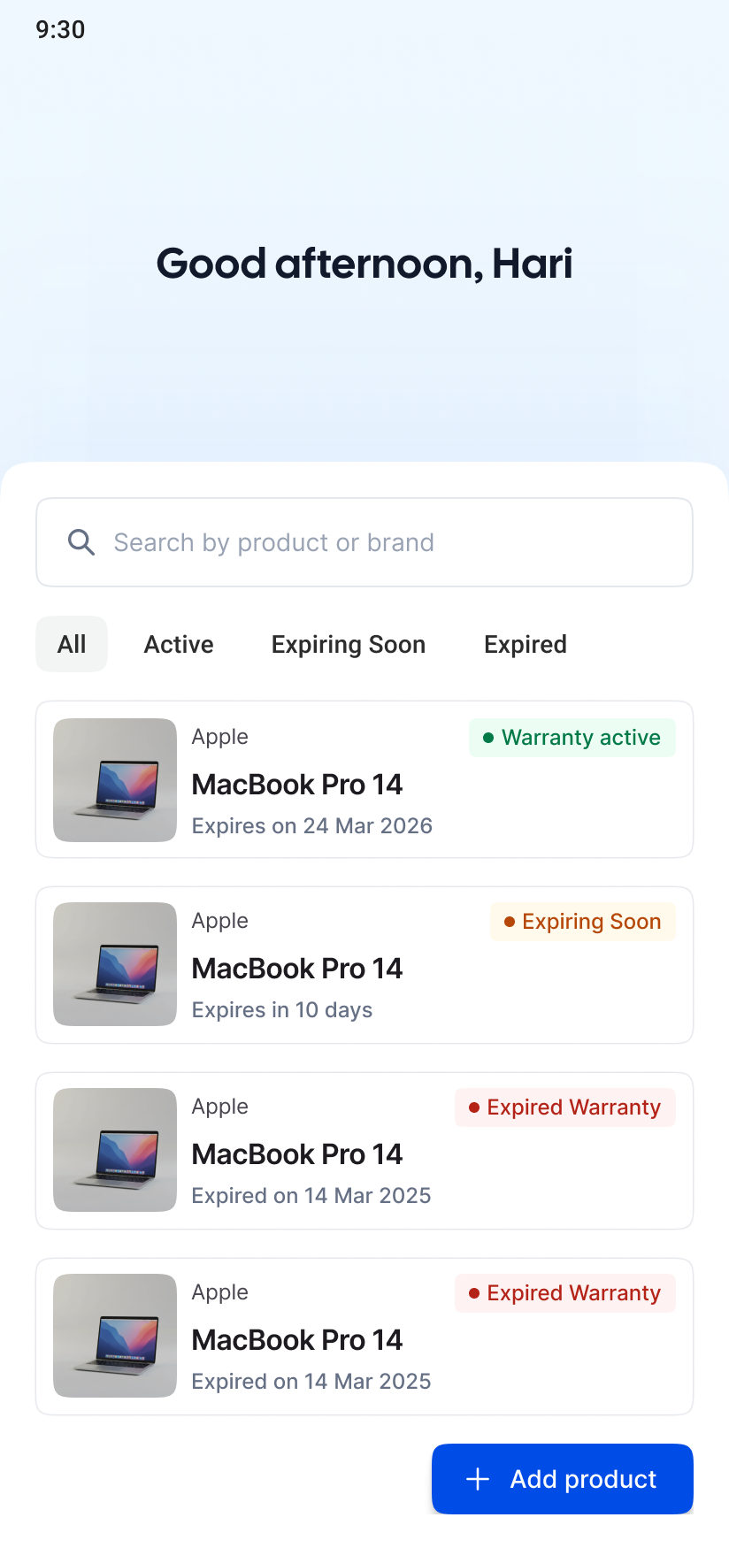Switch to the Active filter tab

(x=179, y=644)
